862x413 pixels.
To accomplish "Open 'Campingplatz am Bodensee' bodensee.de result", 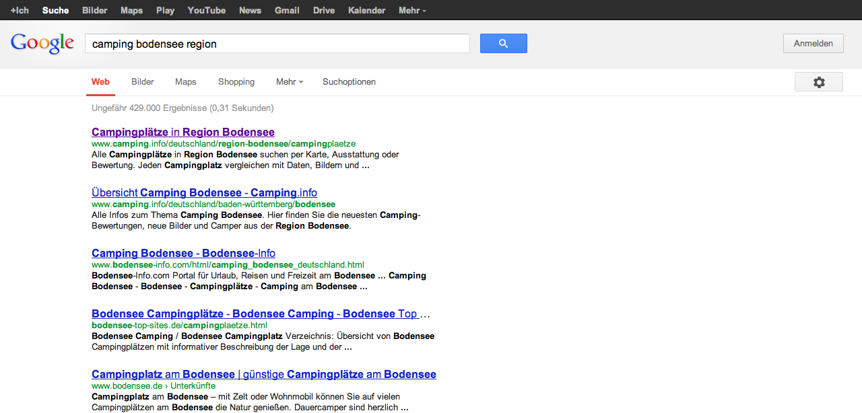I will tap(263, 374).
